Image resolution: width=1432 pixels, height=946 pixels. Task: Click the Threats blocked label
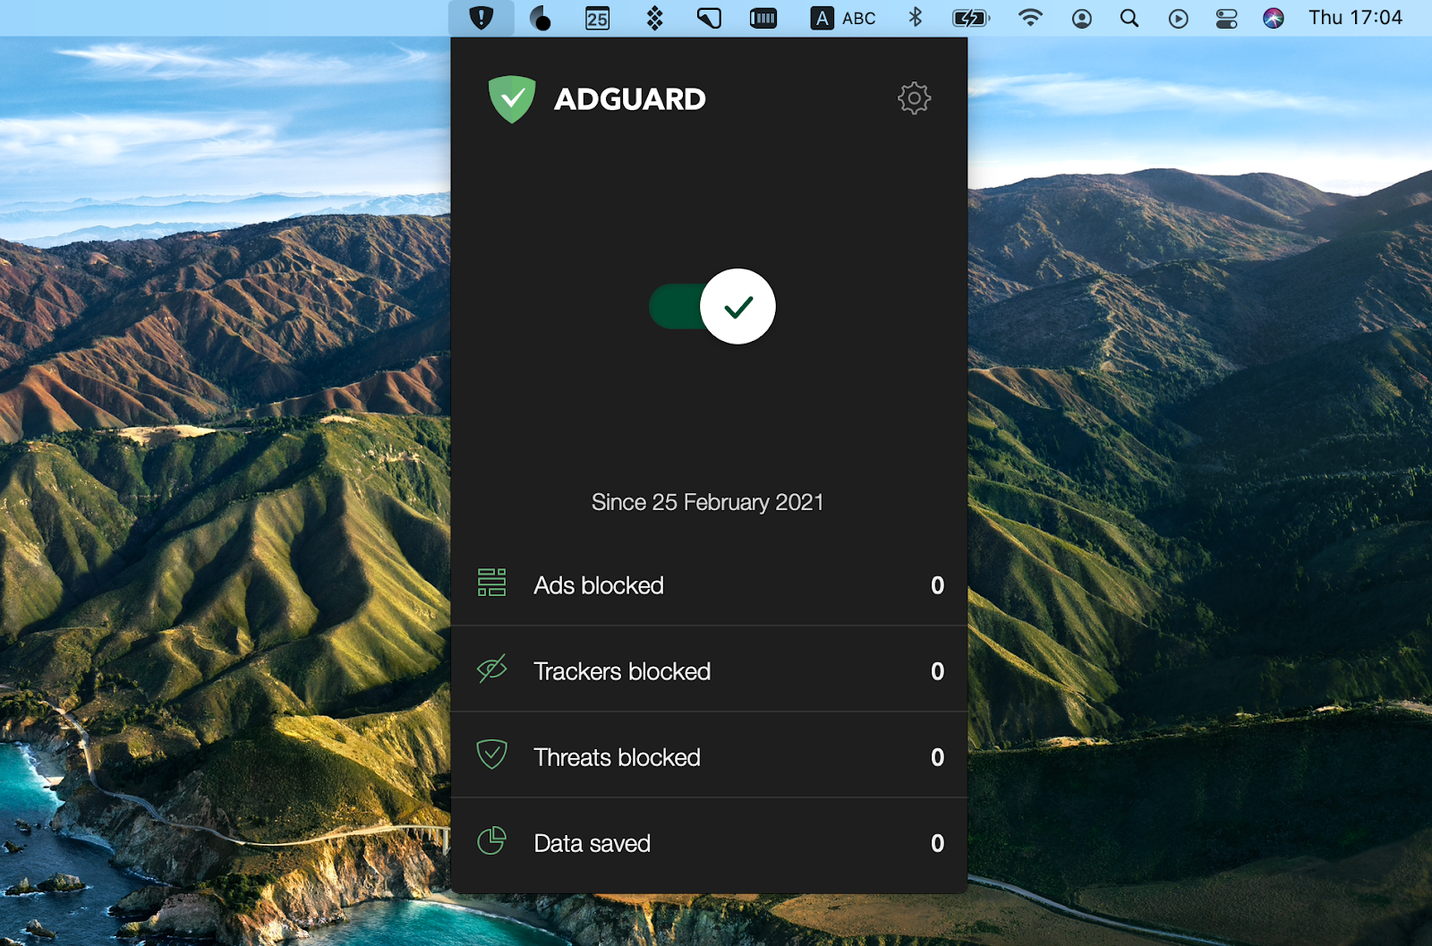tap(617, 757)
